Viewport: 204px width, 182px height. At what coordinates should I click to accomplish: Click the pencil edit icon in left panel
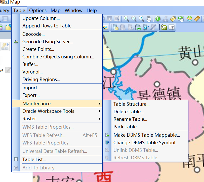point(8,70)
